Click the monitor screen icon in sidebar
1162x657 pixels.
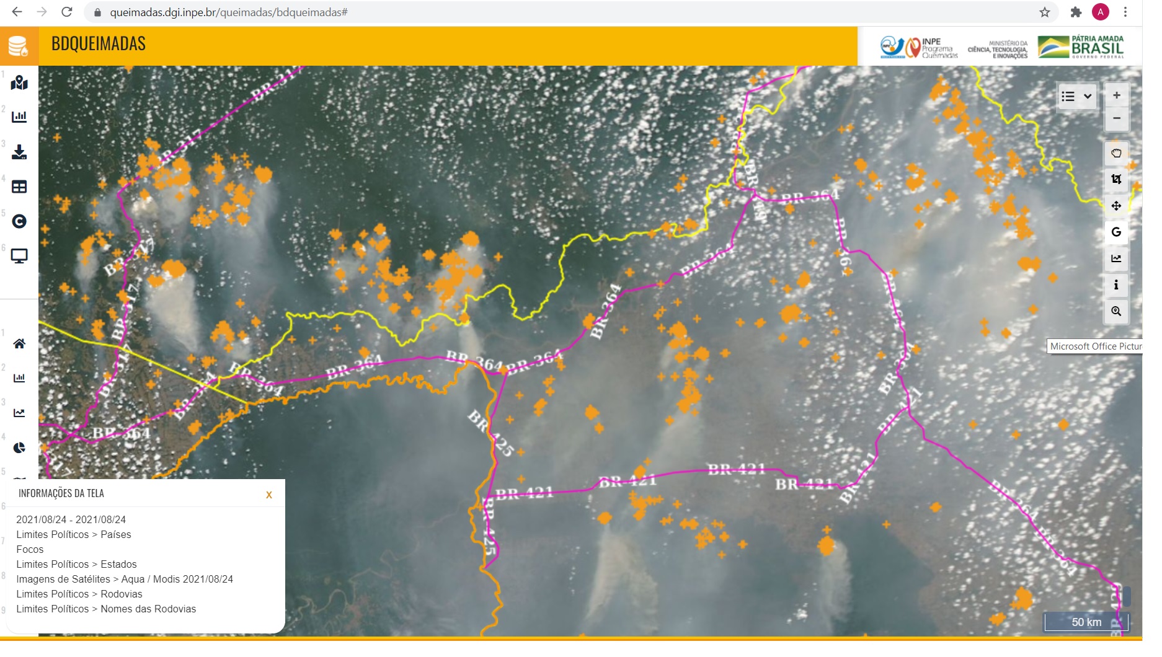point(19,256)
